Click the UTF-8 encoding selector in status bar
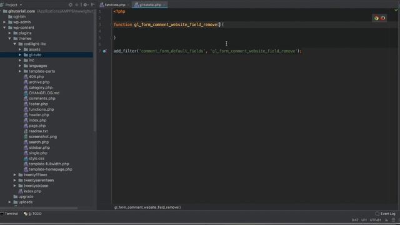This screenshot has height=225, width=400. 375,220
